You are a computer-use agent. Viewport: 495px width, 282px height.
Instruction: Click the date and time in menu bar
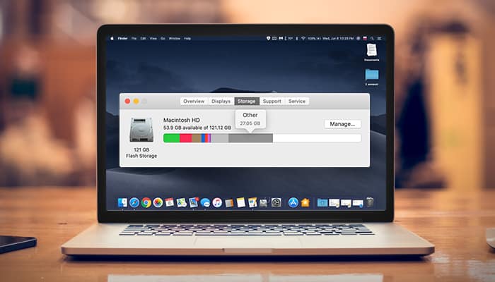(338, 38)
